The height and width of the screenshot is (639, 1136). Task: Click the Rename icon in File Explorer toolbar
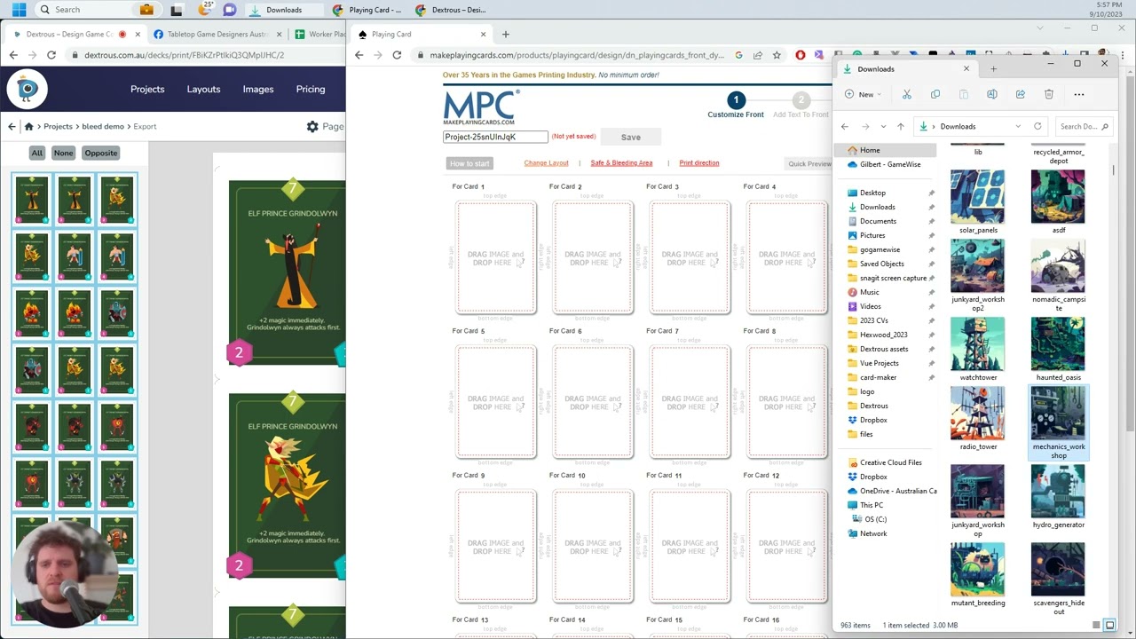pos(992,94)
